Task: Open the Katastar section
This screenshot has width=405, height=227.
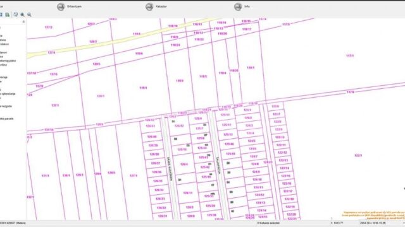Action: (156, 6)
